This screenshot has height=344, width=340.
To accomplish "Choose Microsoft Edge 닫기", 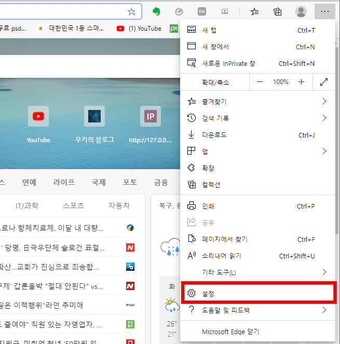I will coord(257,332).
